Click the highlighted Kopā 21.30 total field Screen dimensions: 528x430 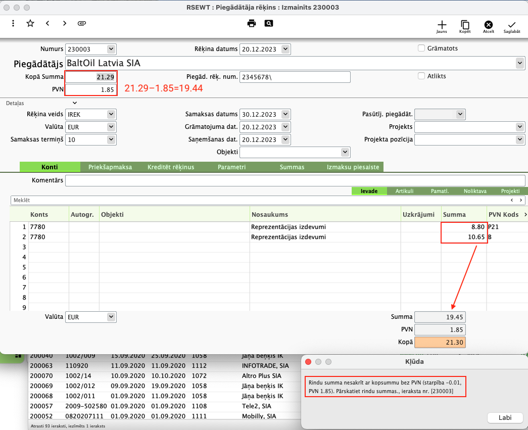tap(440, 343)
